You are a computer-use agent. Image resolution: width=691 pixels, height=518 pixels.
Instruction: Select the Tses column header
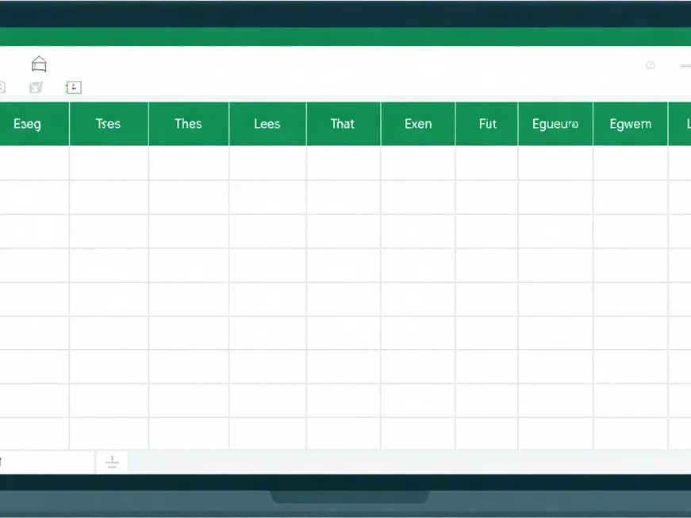109,124
